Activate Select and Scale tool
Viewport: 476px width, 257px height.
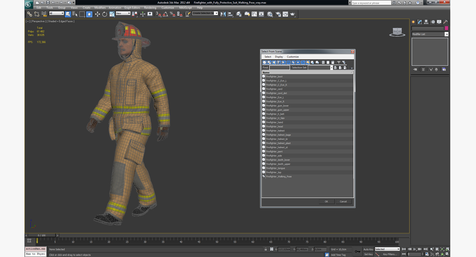[112, 14]
